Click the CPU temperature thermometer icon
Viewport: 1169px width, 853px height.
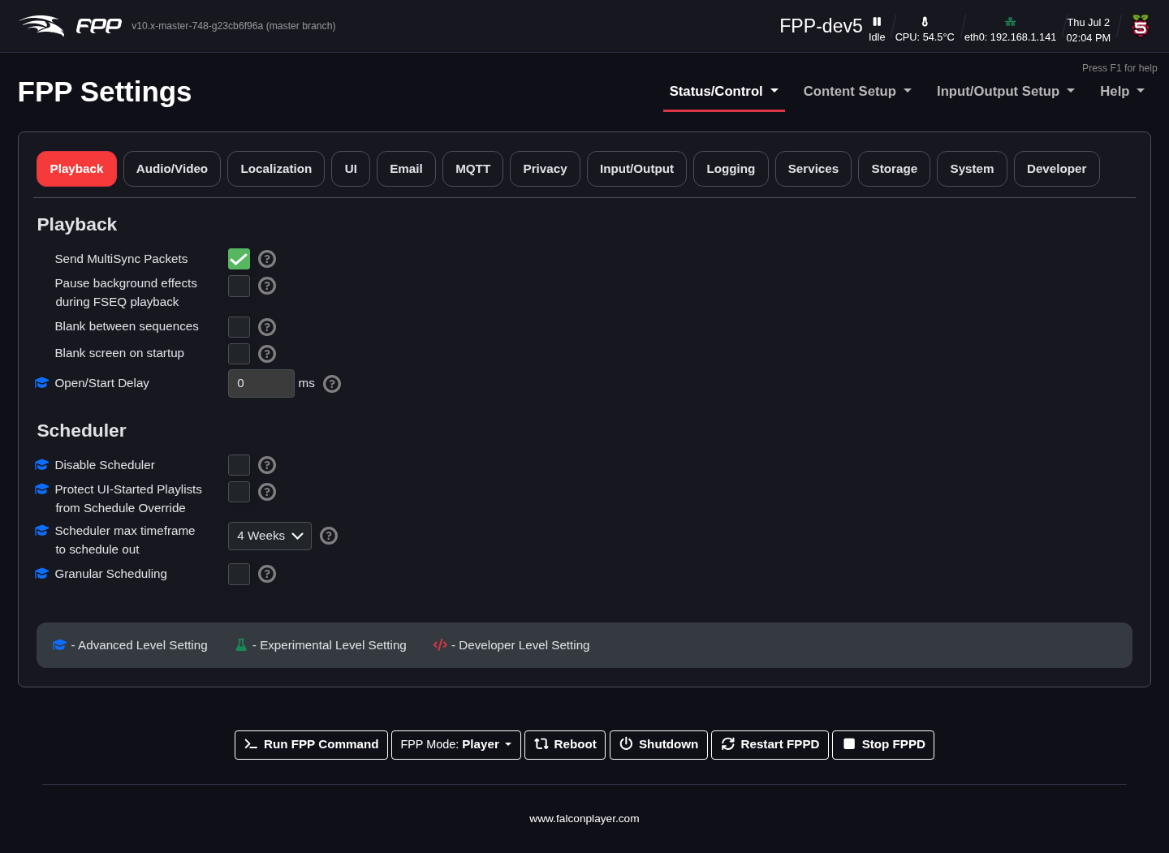click(x=925, y=21)
